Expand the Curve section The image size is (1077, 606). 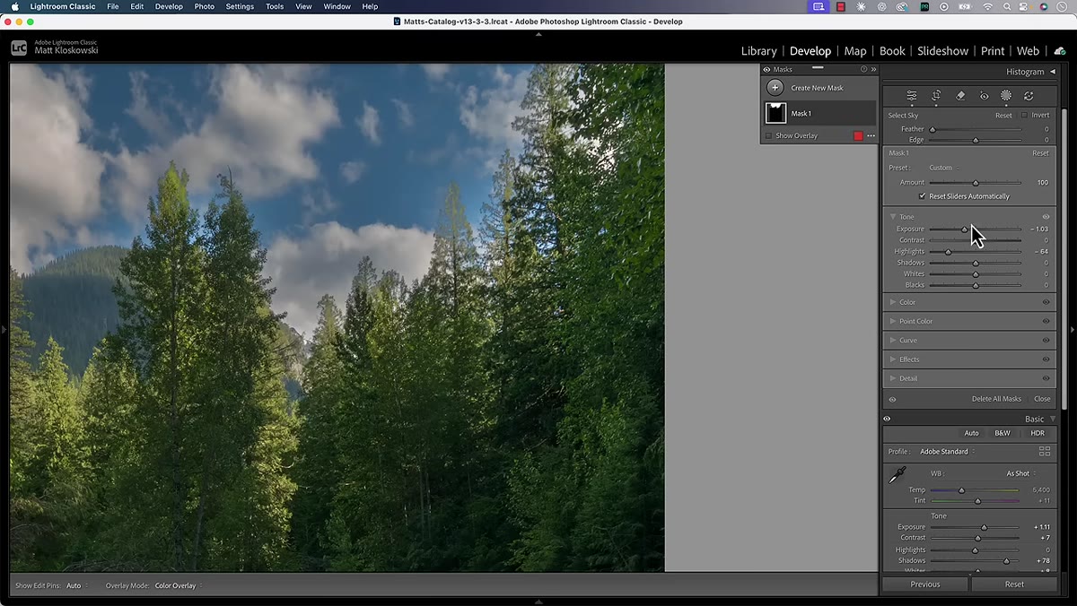coord(893,341)
